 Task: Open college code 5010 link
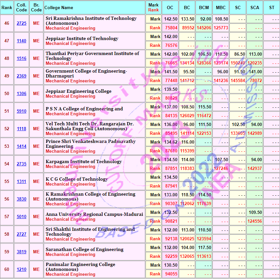coord(22,217)
